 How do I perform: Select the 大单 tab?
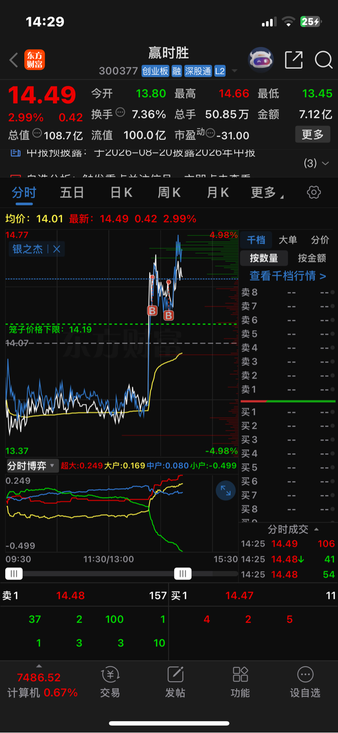tap(288, 240)
